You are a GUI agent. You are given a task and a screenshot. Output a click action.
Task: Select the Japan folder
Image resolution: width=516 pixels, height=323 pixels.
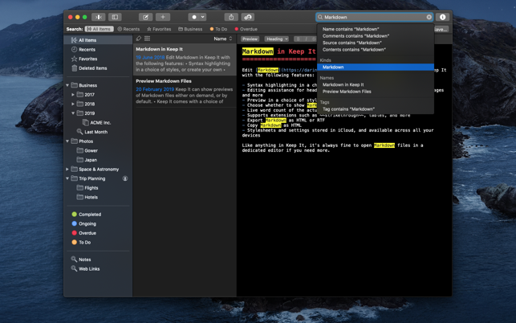(x=98, y=160)
